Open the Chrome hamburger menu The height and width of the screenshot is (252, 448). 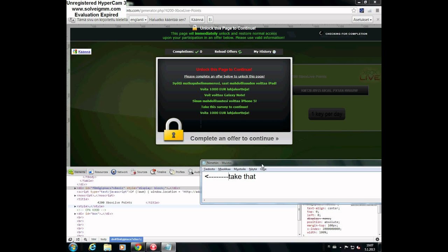pyautogui.click(x=377, y=10)
